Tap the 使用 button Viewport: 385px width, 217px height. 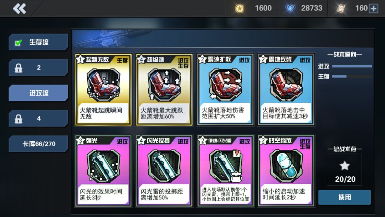[x=344, y=197]
